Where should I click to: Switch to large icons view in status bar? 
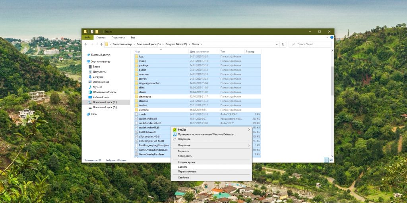tap(331, 160)
